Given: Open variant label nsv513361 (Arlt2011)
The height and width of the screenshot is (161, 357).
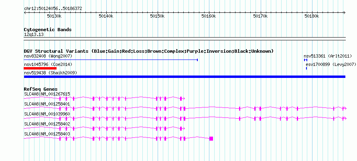Looking at the screenshot, I should [x=328, y=56].
